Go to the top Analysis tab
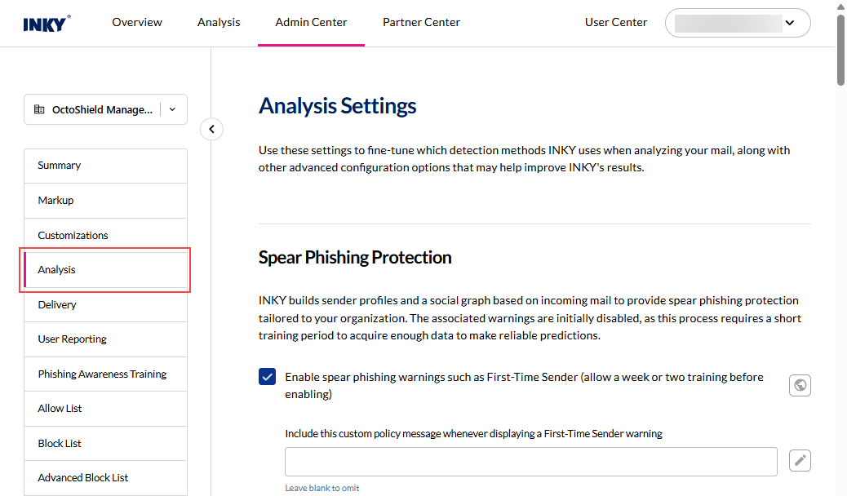 pyautogui.click(x=219, y=23)
